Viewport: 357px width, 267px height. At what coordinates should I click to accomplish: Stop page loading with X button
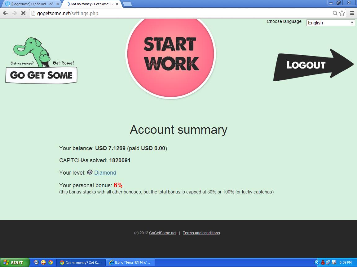coord(23,13)
